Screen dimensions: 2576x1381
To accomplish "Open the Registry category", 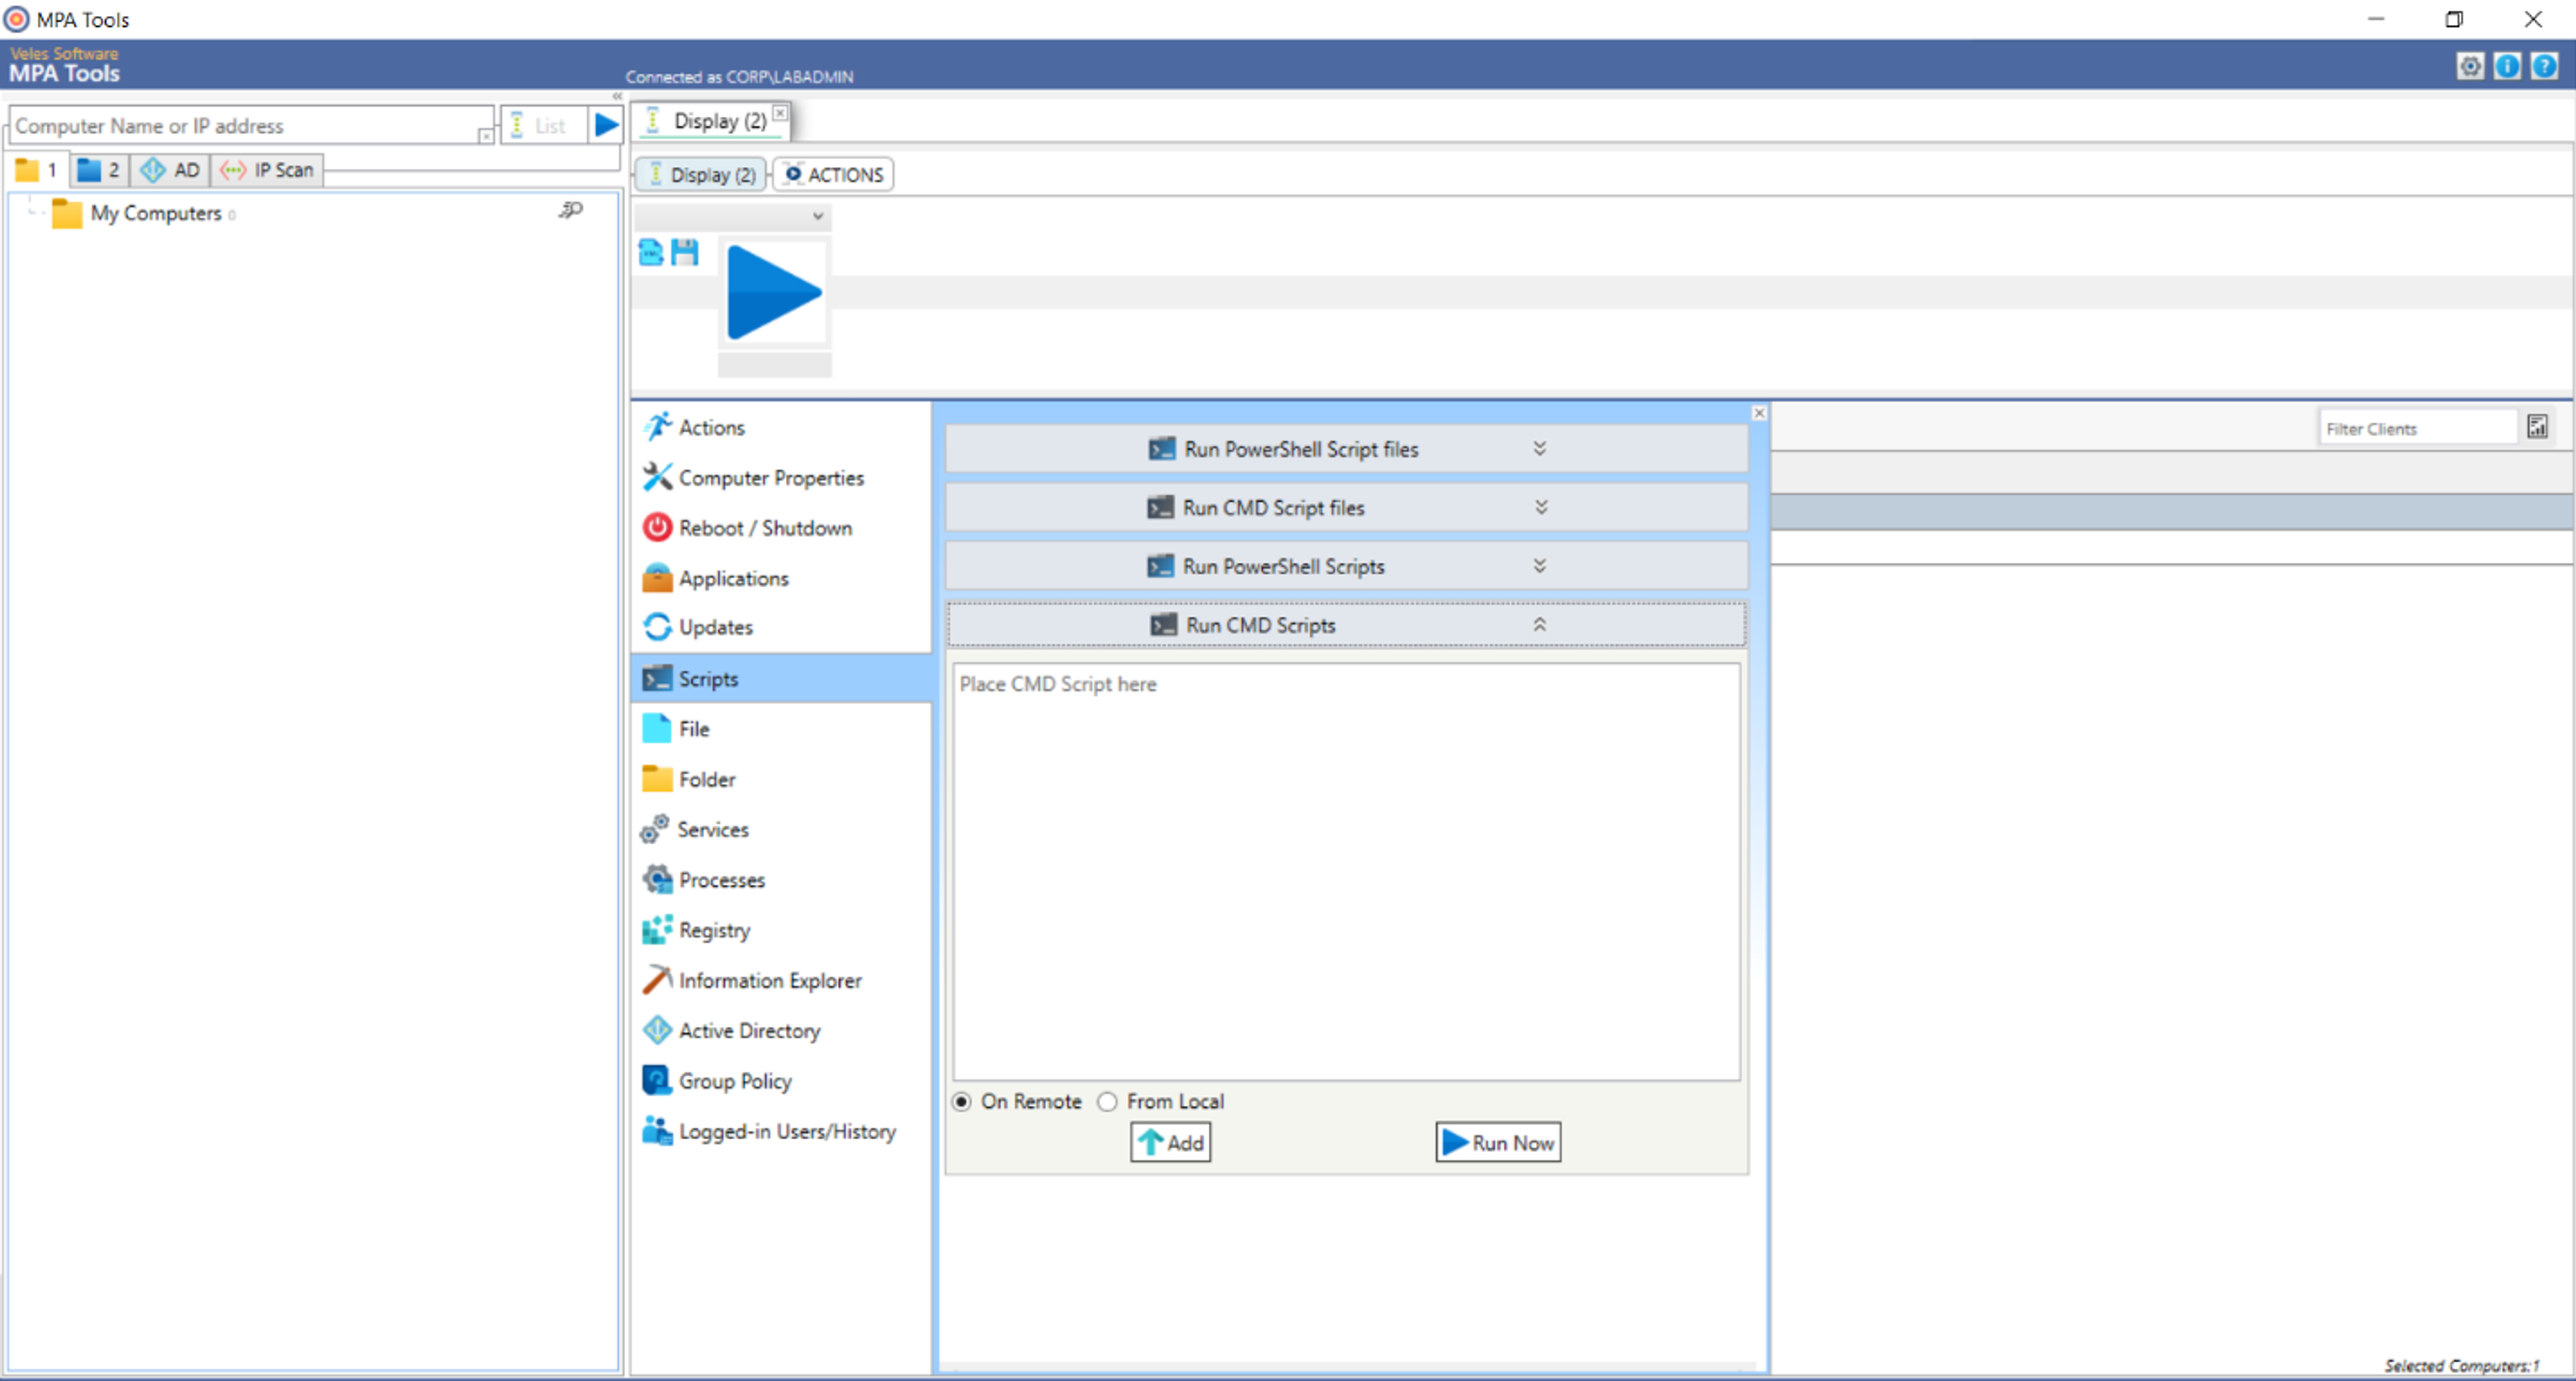I will pos(781,930).
